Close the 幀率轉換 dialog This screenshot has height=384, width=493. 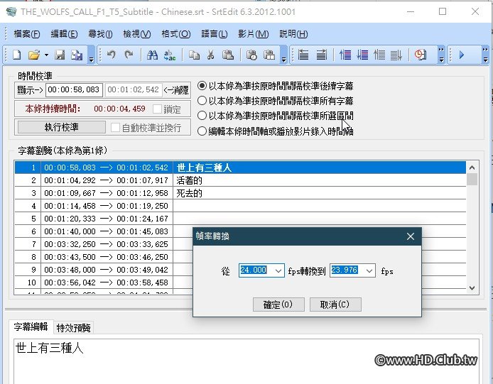click(411, 236)
